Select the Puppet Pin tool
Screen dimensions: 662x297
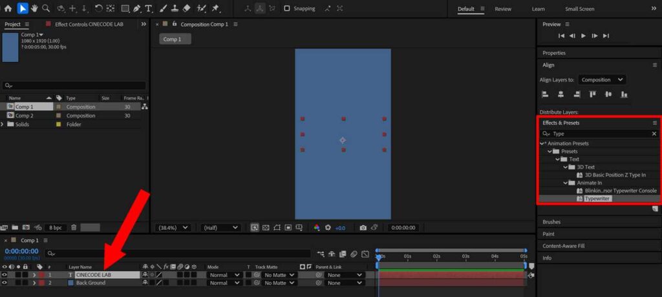point(216,8)
